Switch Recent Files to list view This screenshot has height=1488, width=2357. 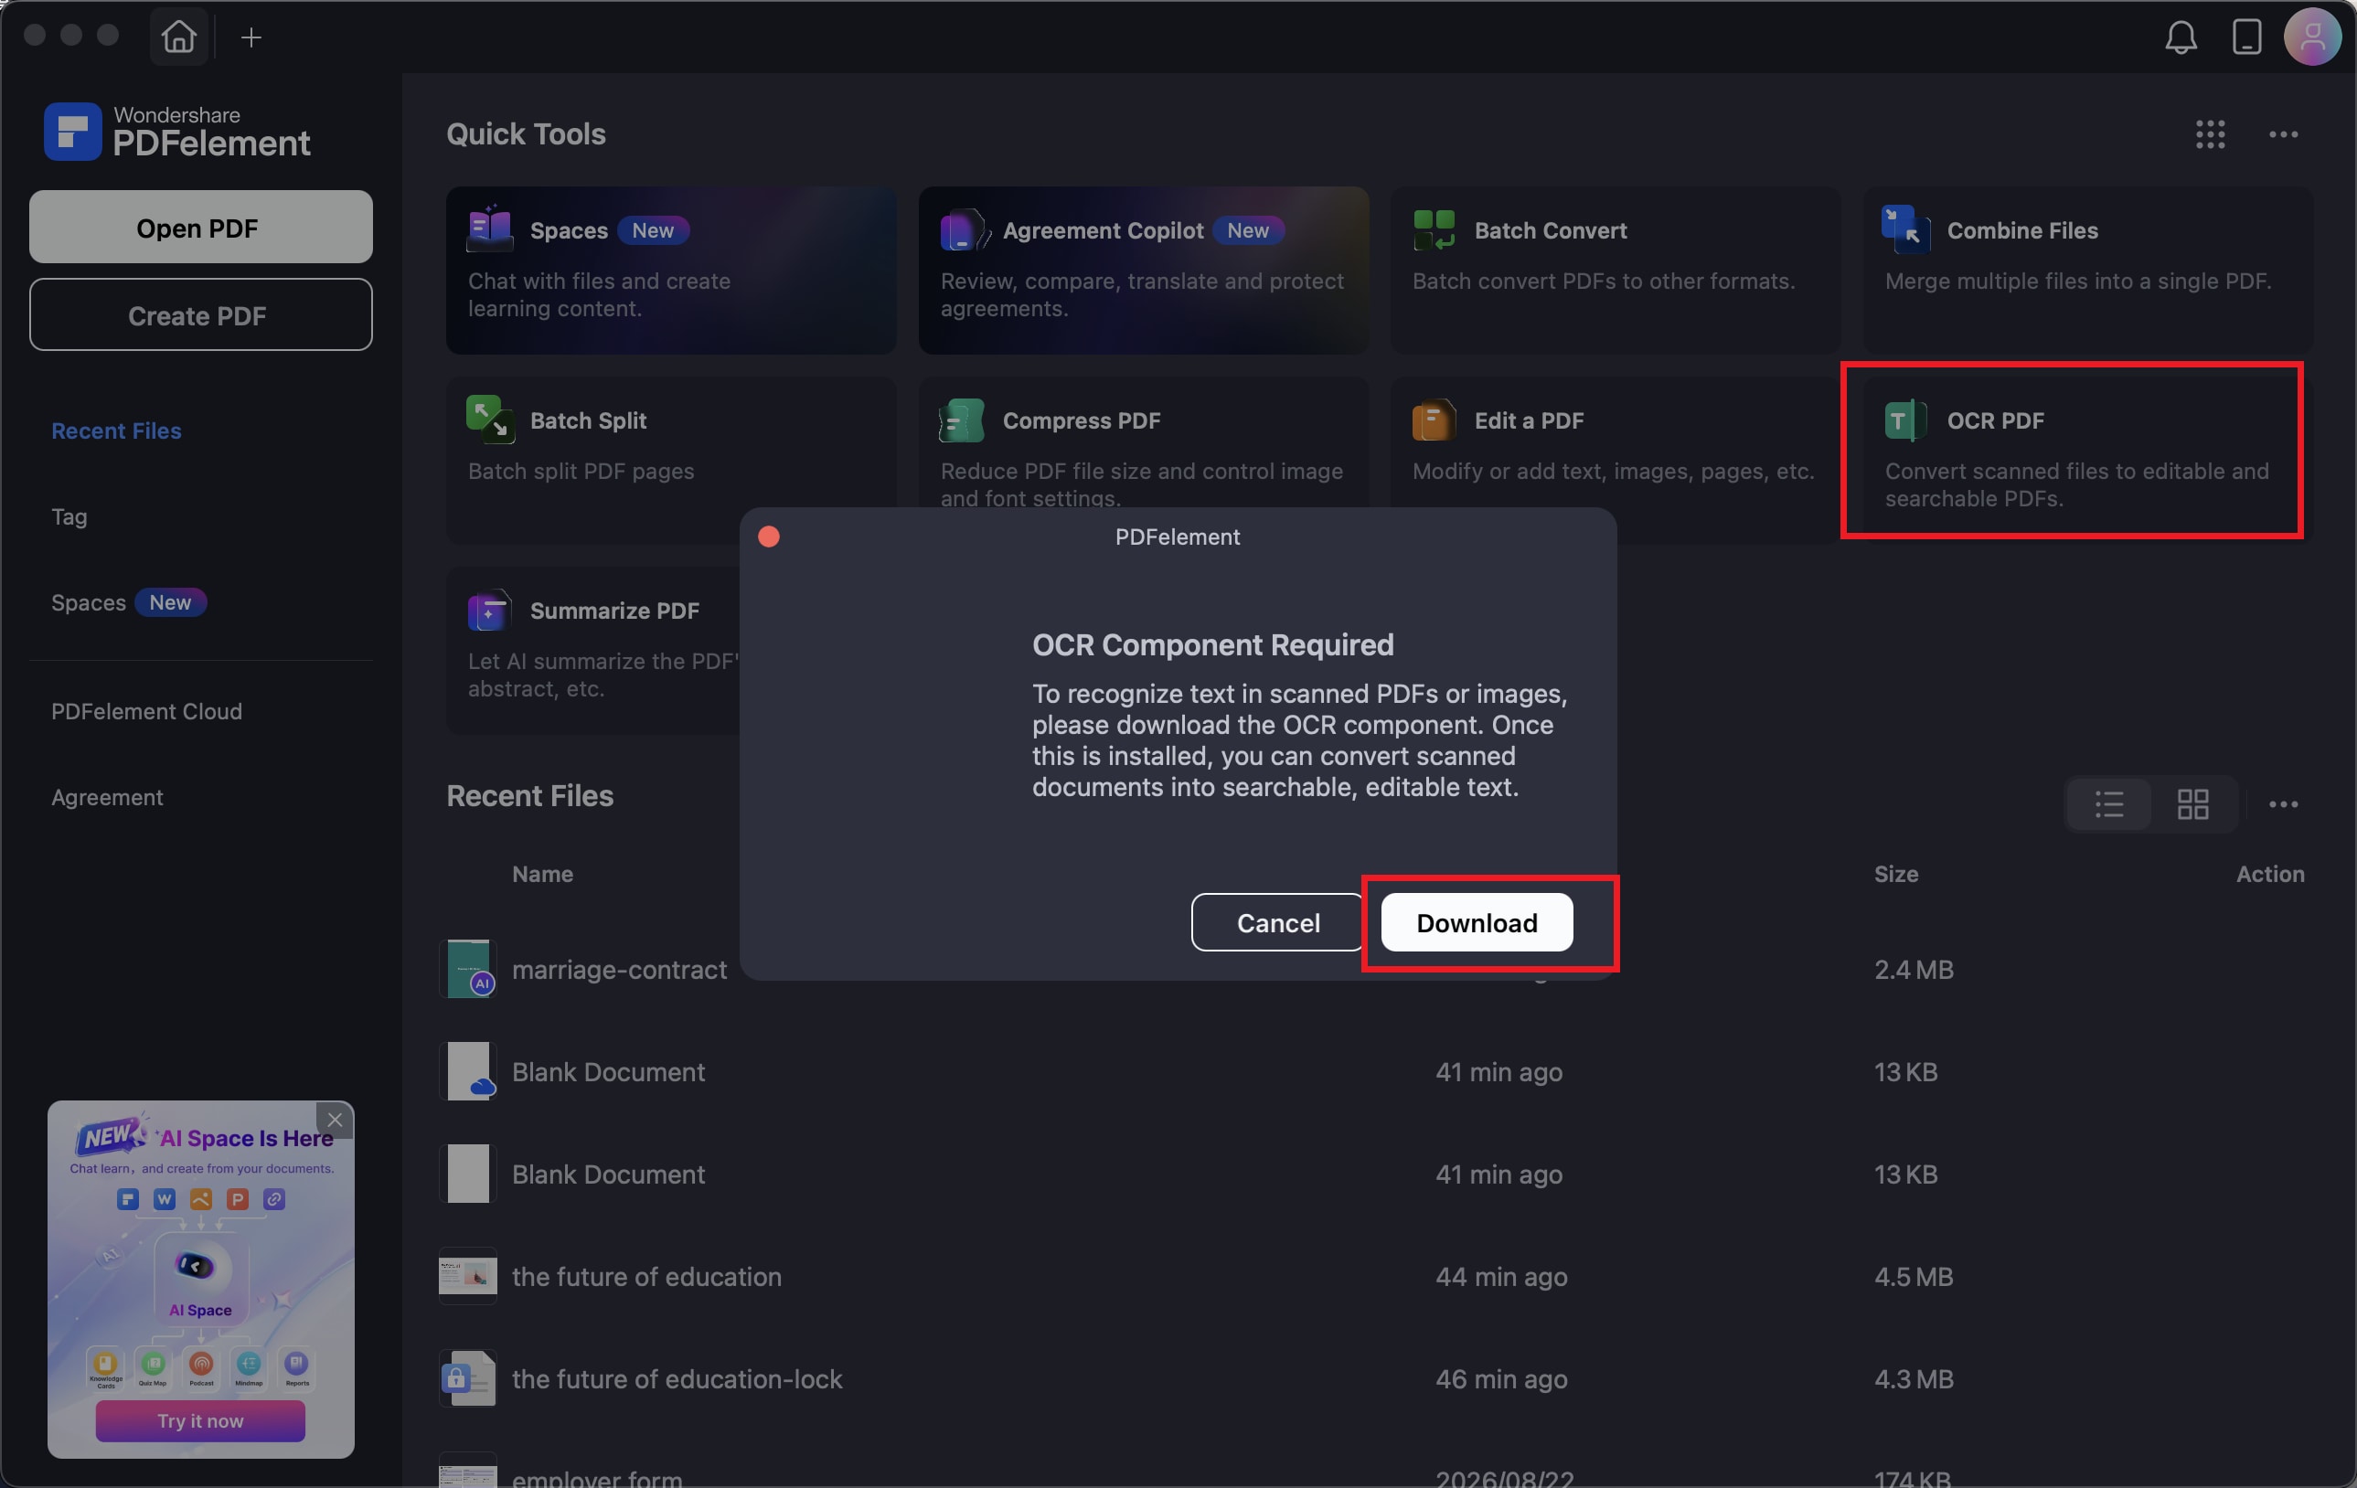pos(2108,804)
